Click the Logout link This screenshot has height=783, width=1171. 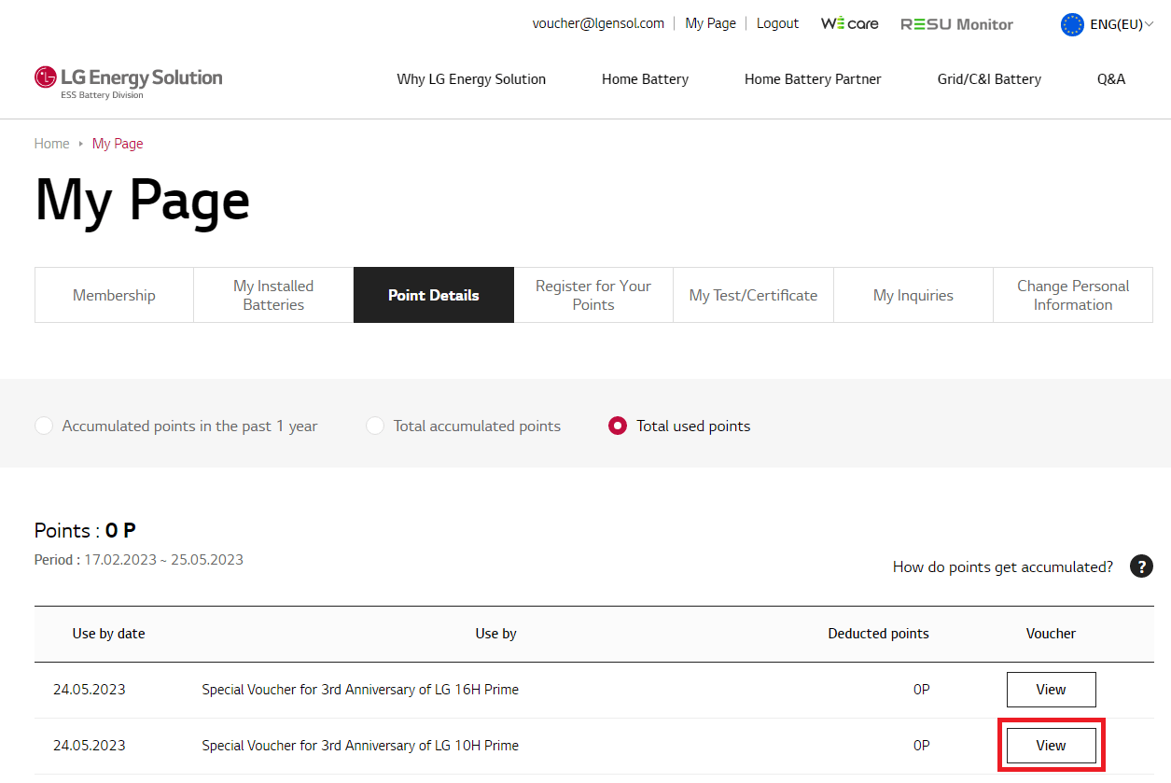pyautogui.click(x=777, y=23)
